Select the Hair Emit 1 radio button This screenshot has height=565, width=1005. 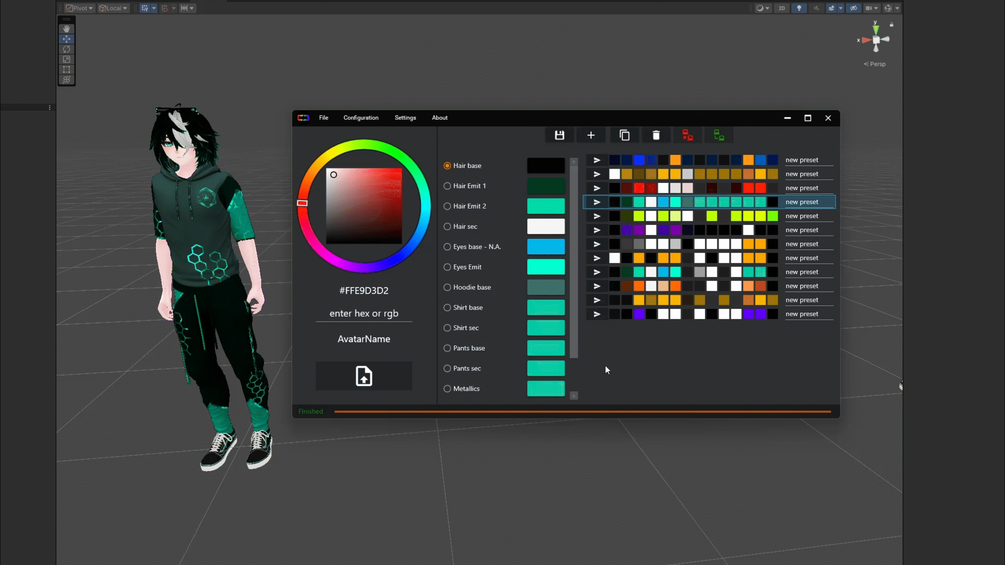coord(447,186)
